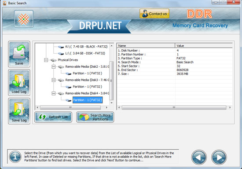This screenshot has height=169, width=242.
Task: Click the Search More Partitions pie icon
Action: (84, 117)
